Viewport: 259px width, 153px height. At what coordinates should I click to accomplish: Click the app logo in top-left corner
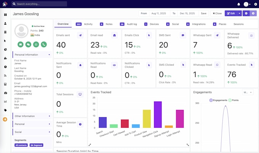[x=5, y=4]
